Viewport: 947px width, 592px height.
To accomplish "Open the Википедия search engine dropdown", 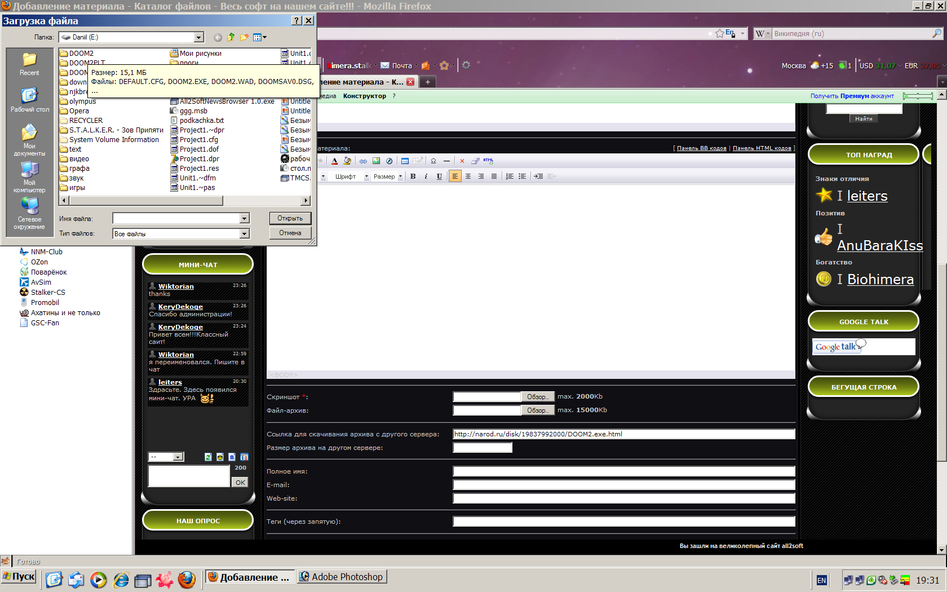I will click(762, 34).
